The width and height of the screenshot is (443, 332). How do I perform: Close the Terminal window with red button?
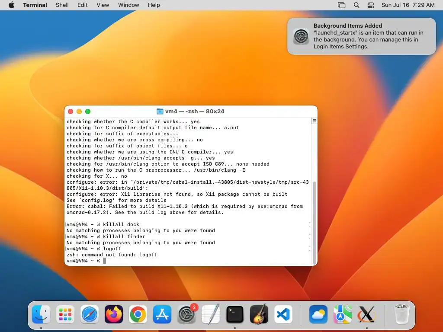pyautogui.click(x=71, y=112)
